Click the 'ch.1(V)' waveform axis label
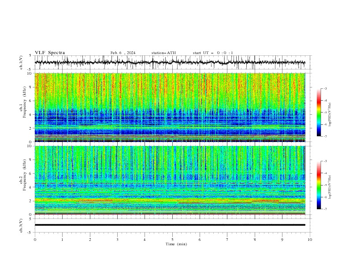349x269 pixels. click(21, 62)
